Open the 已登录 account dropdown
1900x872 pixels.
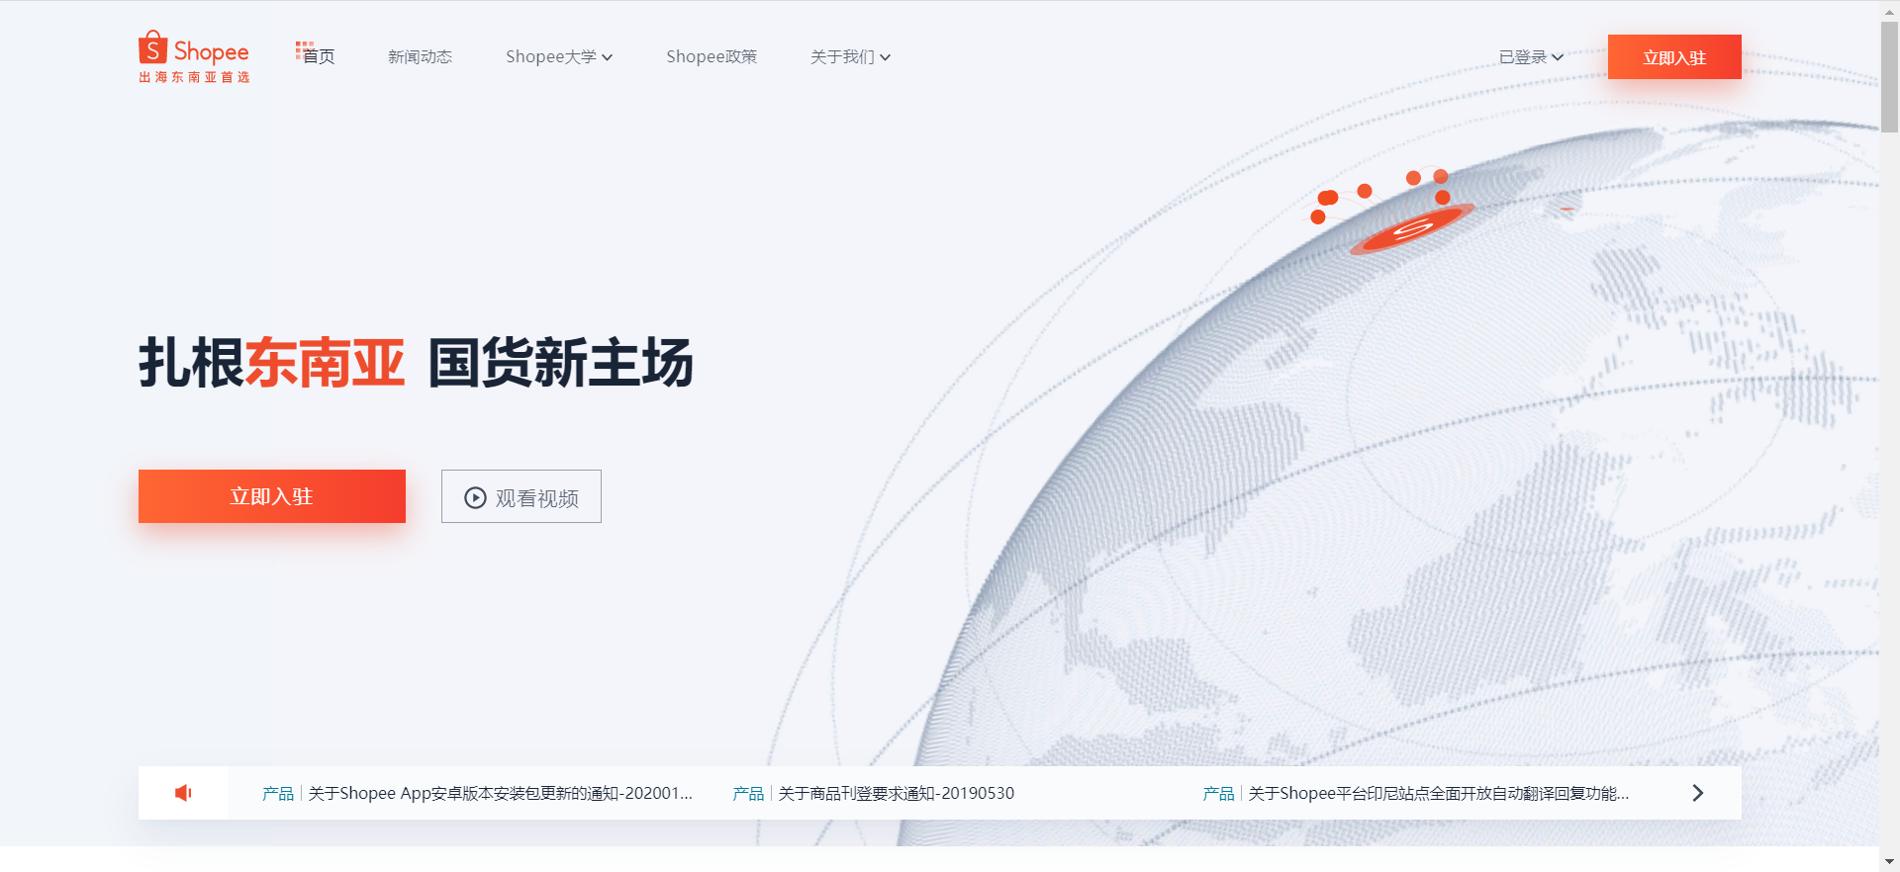pyautogui.click(x=1531, y=57)
